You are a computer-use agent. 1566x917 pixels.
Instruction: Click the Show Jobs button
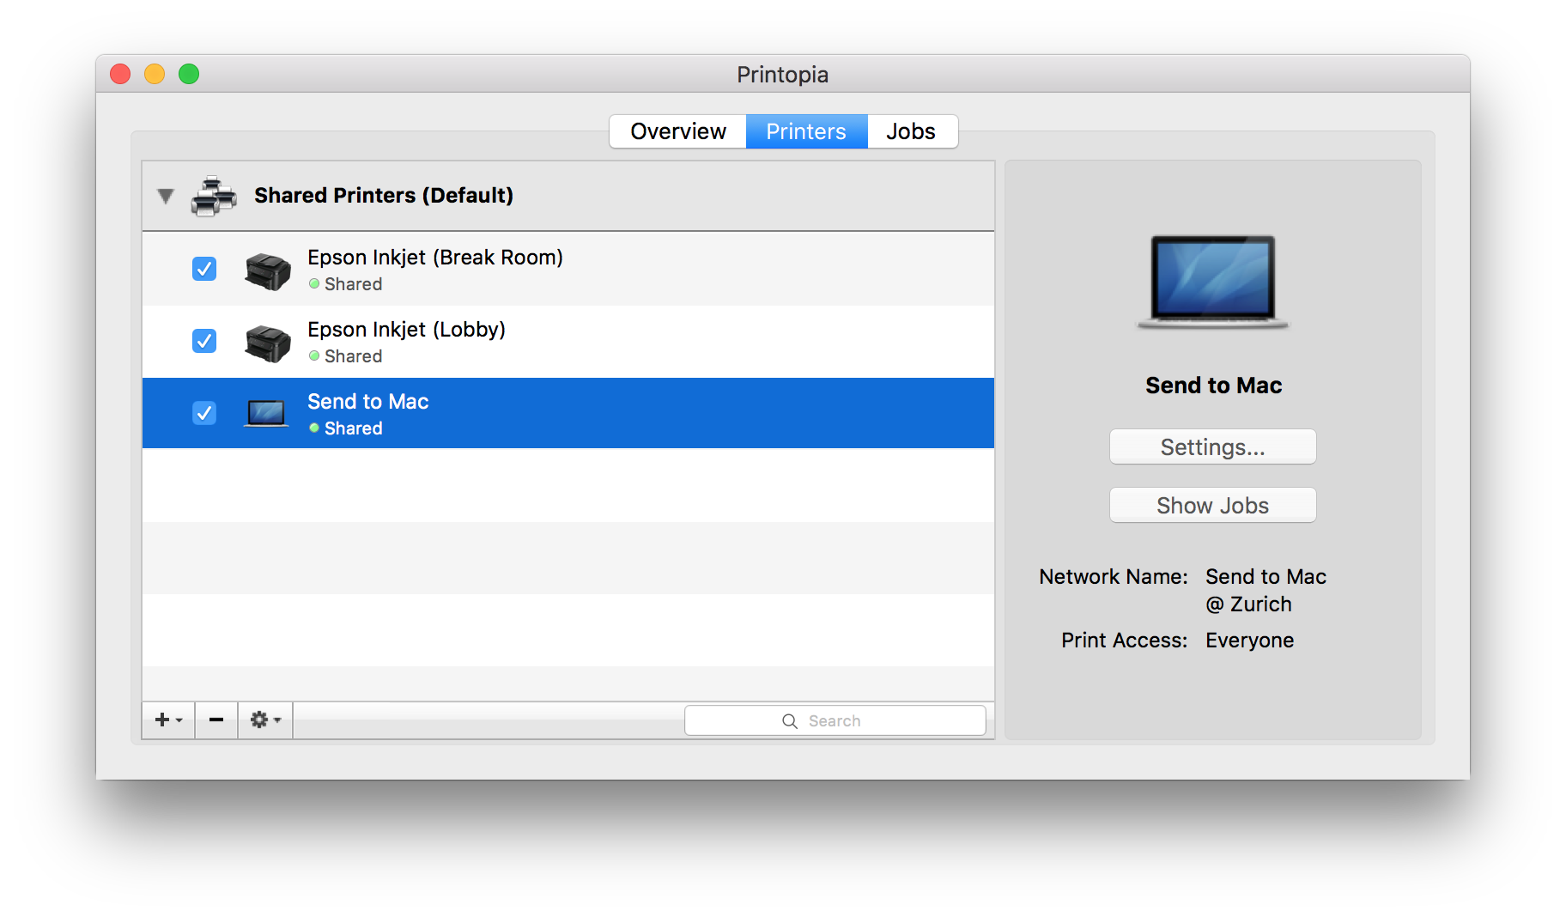[x=1212, y=506]
